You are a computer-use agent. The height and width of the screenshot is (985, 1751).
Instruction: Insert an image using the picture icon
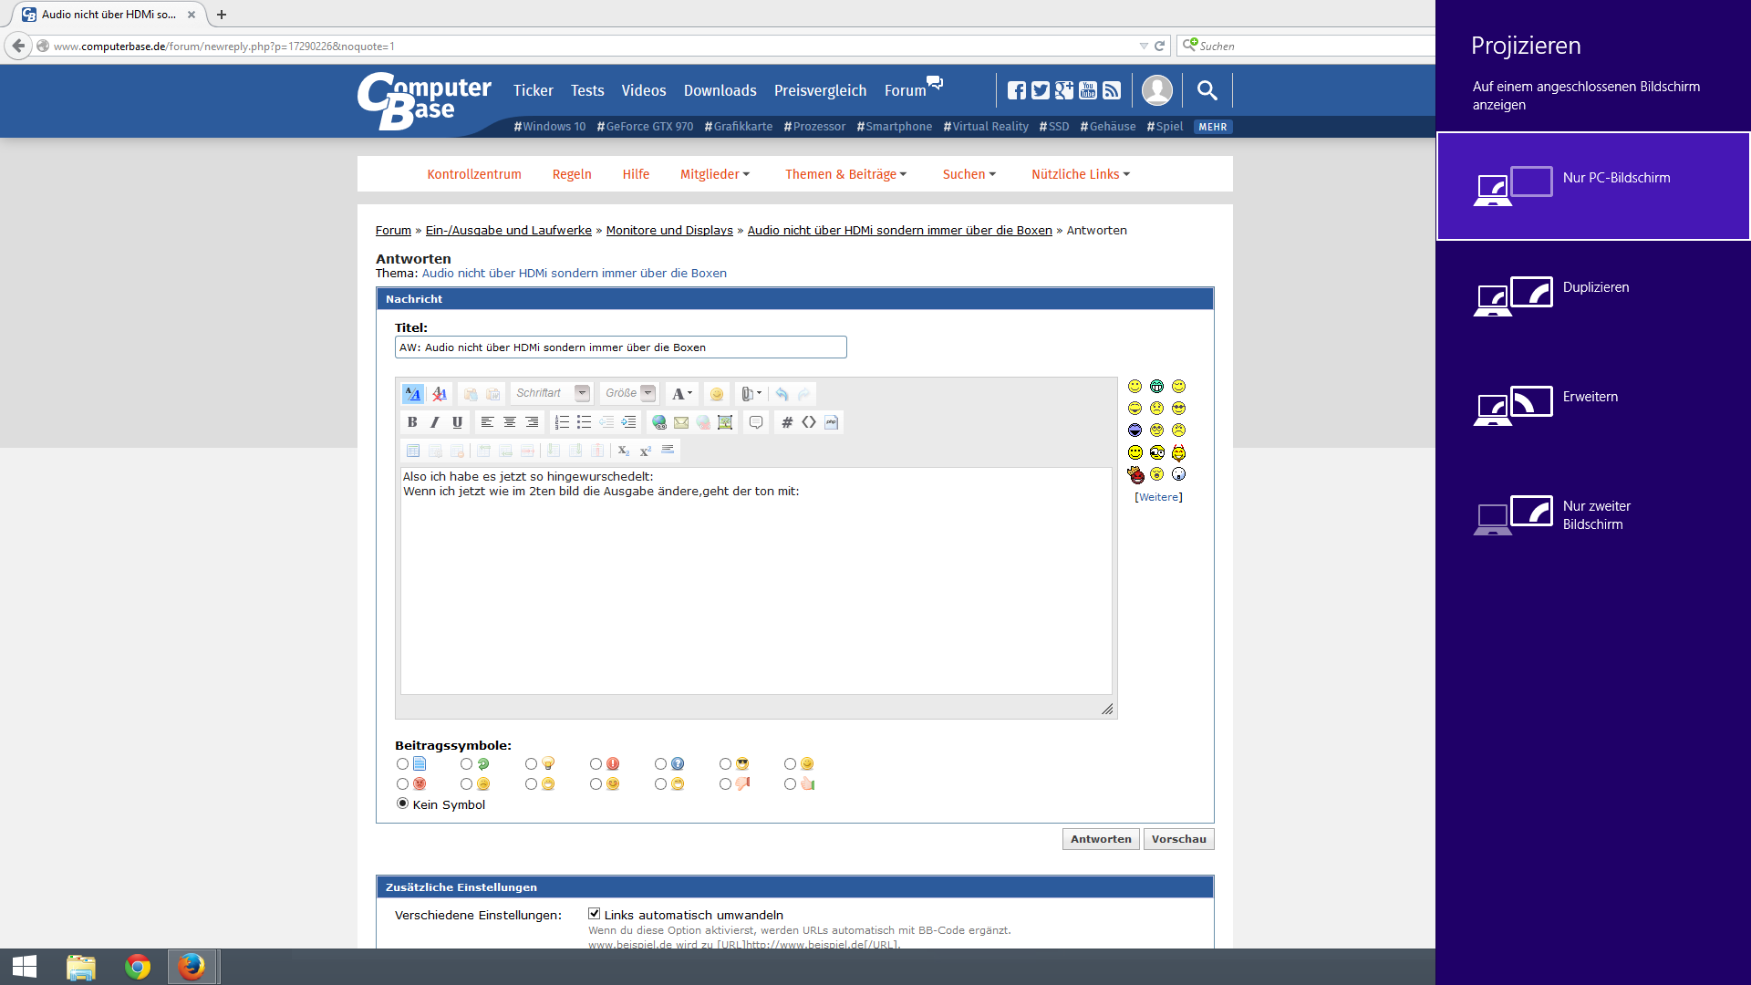click(725, 422)
